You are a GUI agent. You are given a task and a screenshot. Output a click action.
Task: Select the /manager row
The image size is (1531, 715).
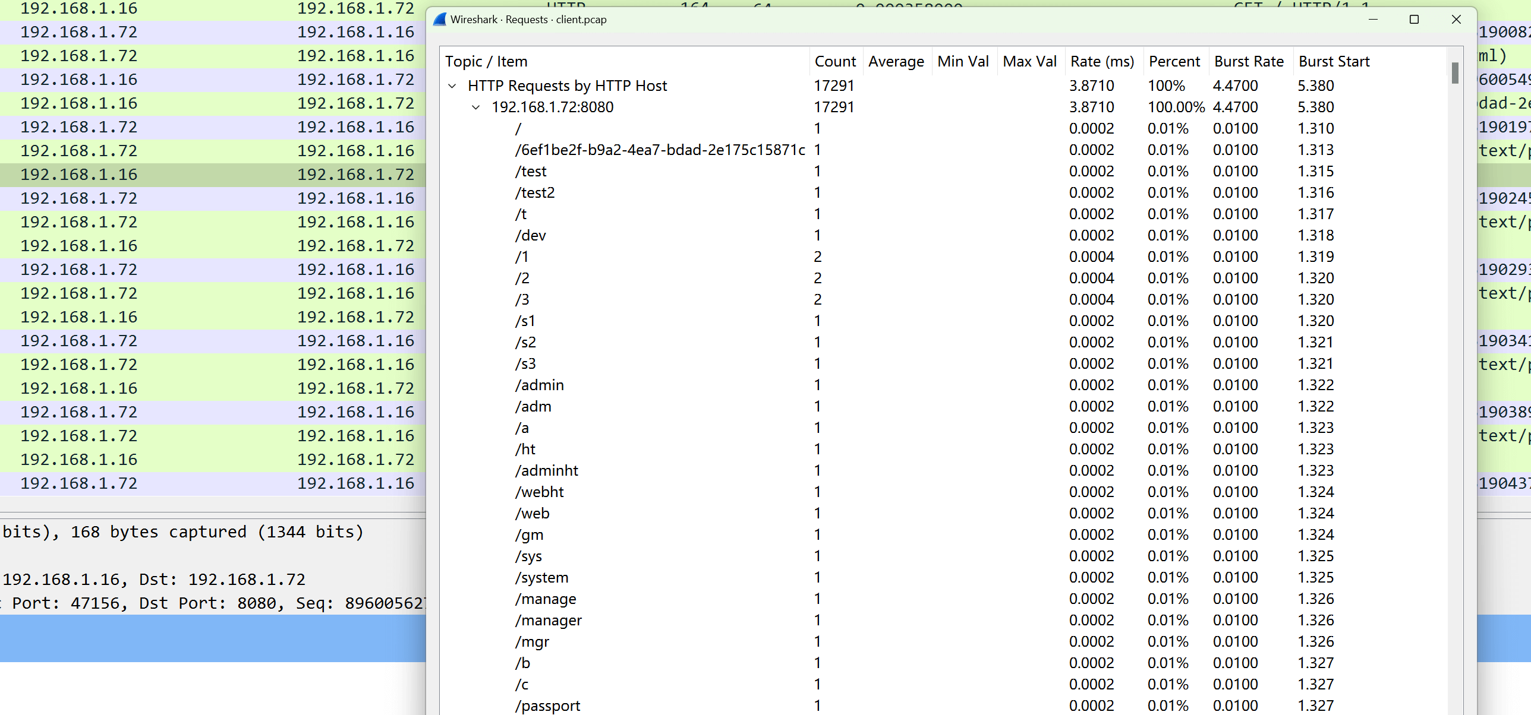(x=945, y=621)
